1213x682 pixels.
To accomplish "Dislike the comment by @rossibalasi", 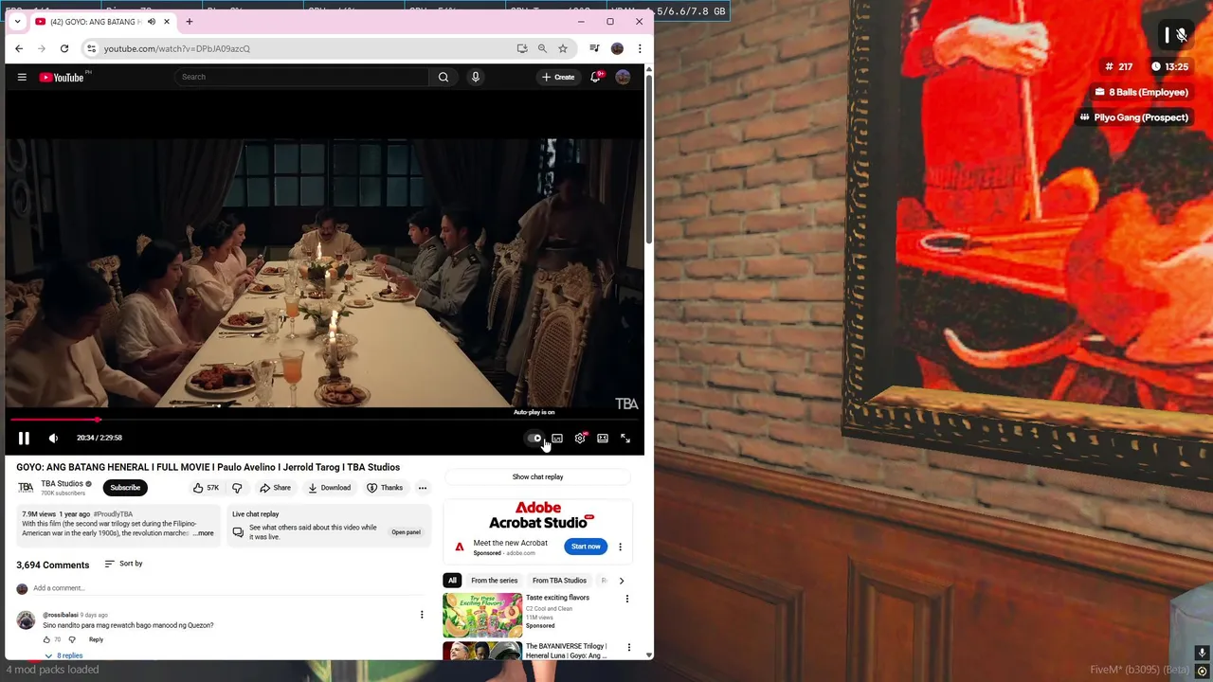I will pos(72,639).
